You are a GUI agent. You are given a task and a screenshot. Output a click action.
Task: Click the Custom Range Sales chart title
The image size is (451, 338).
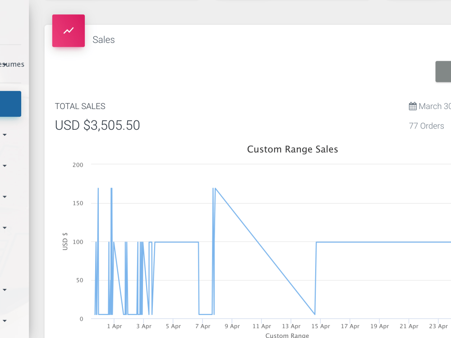293,149
